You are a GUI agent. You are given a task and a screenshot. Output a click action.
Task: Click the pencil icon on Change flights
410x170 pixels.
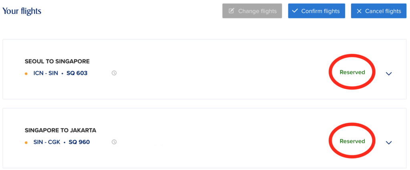(231, 11)
